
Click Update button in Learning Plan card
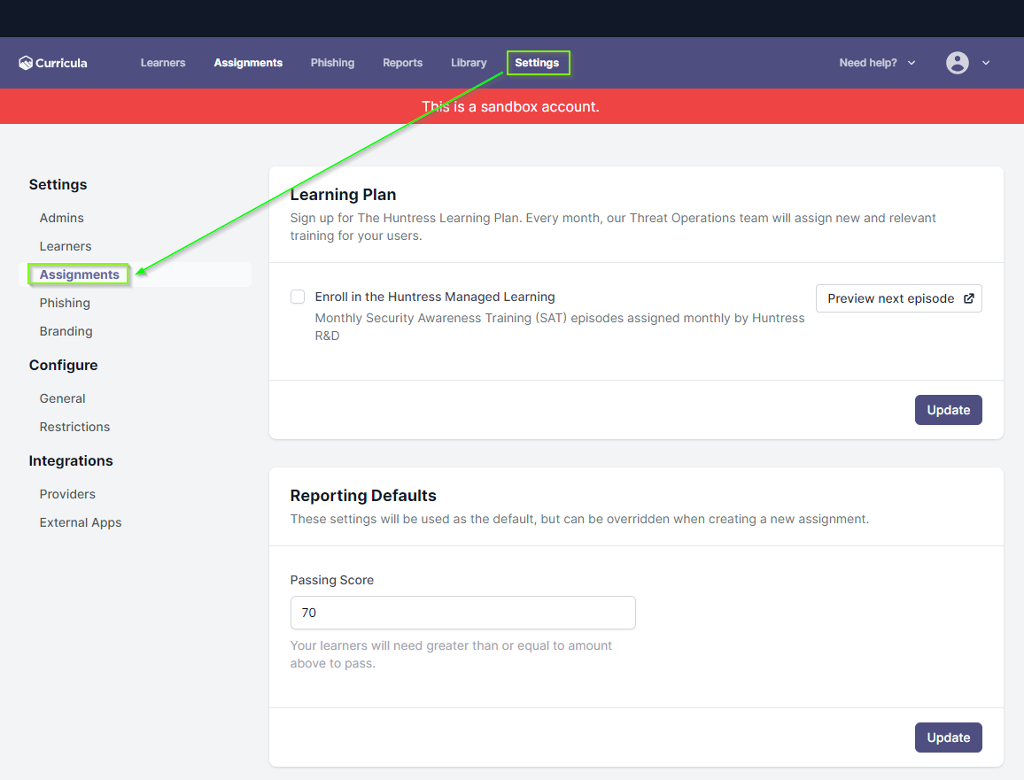pyautogui.click(x=948, y=410)
